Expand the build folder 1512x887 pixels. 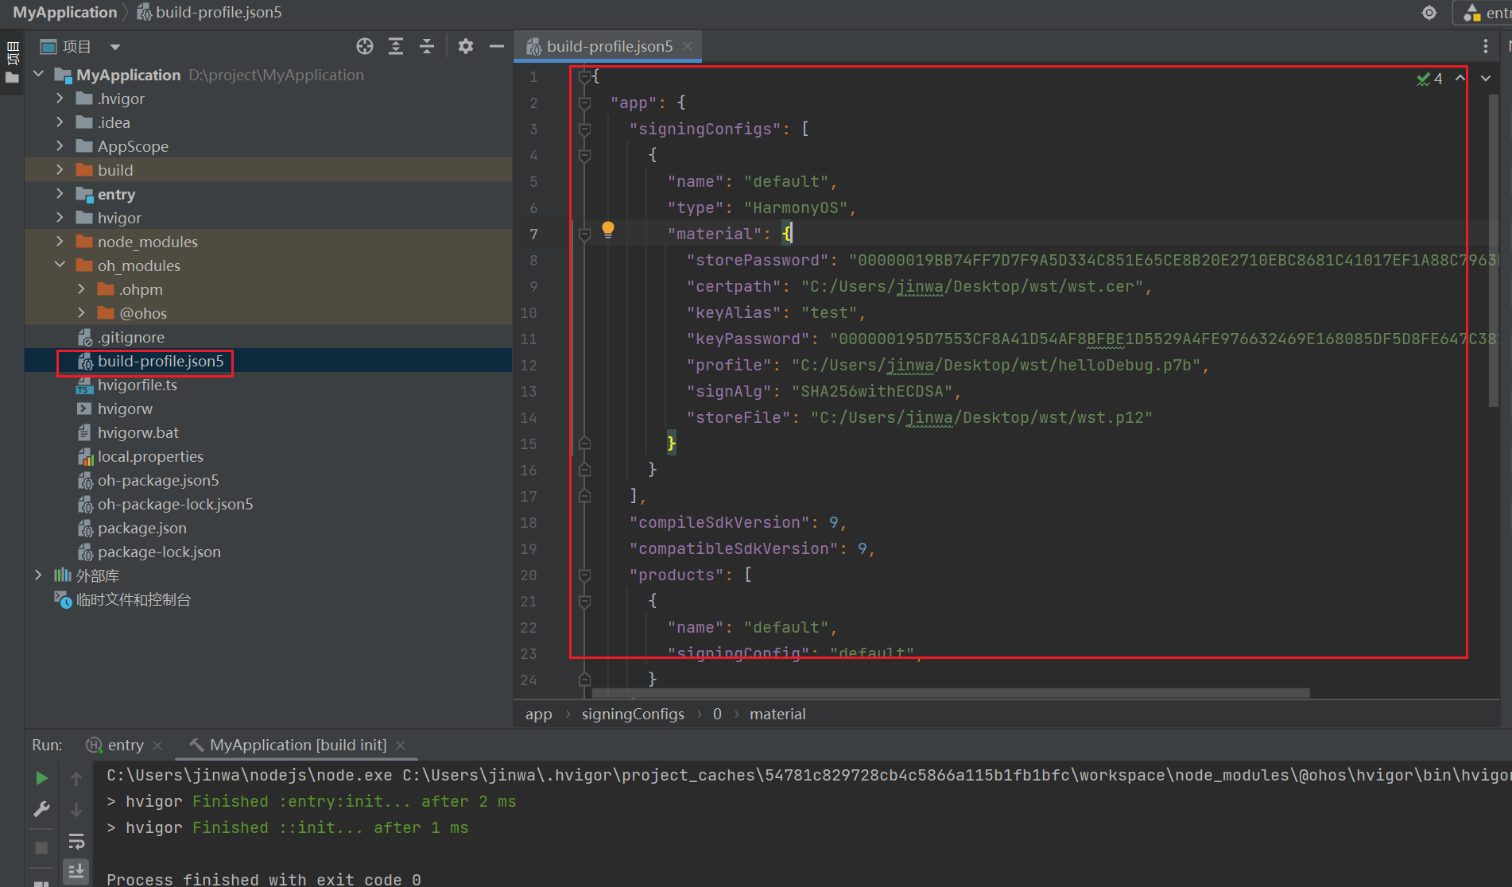60,169
